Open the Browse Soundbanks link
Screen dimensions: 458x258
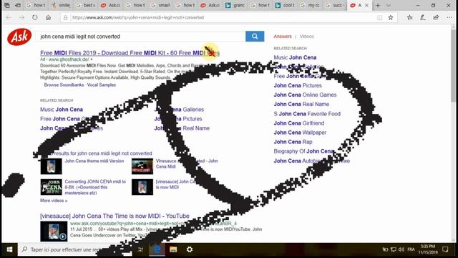64,85
